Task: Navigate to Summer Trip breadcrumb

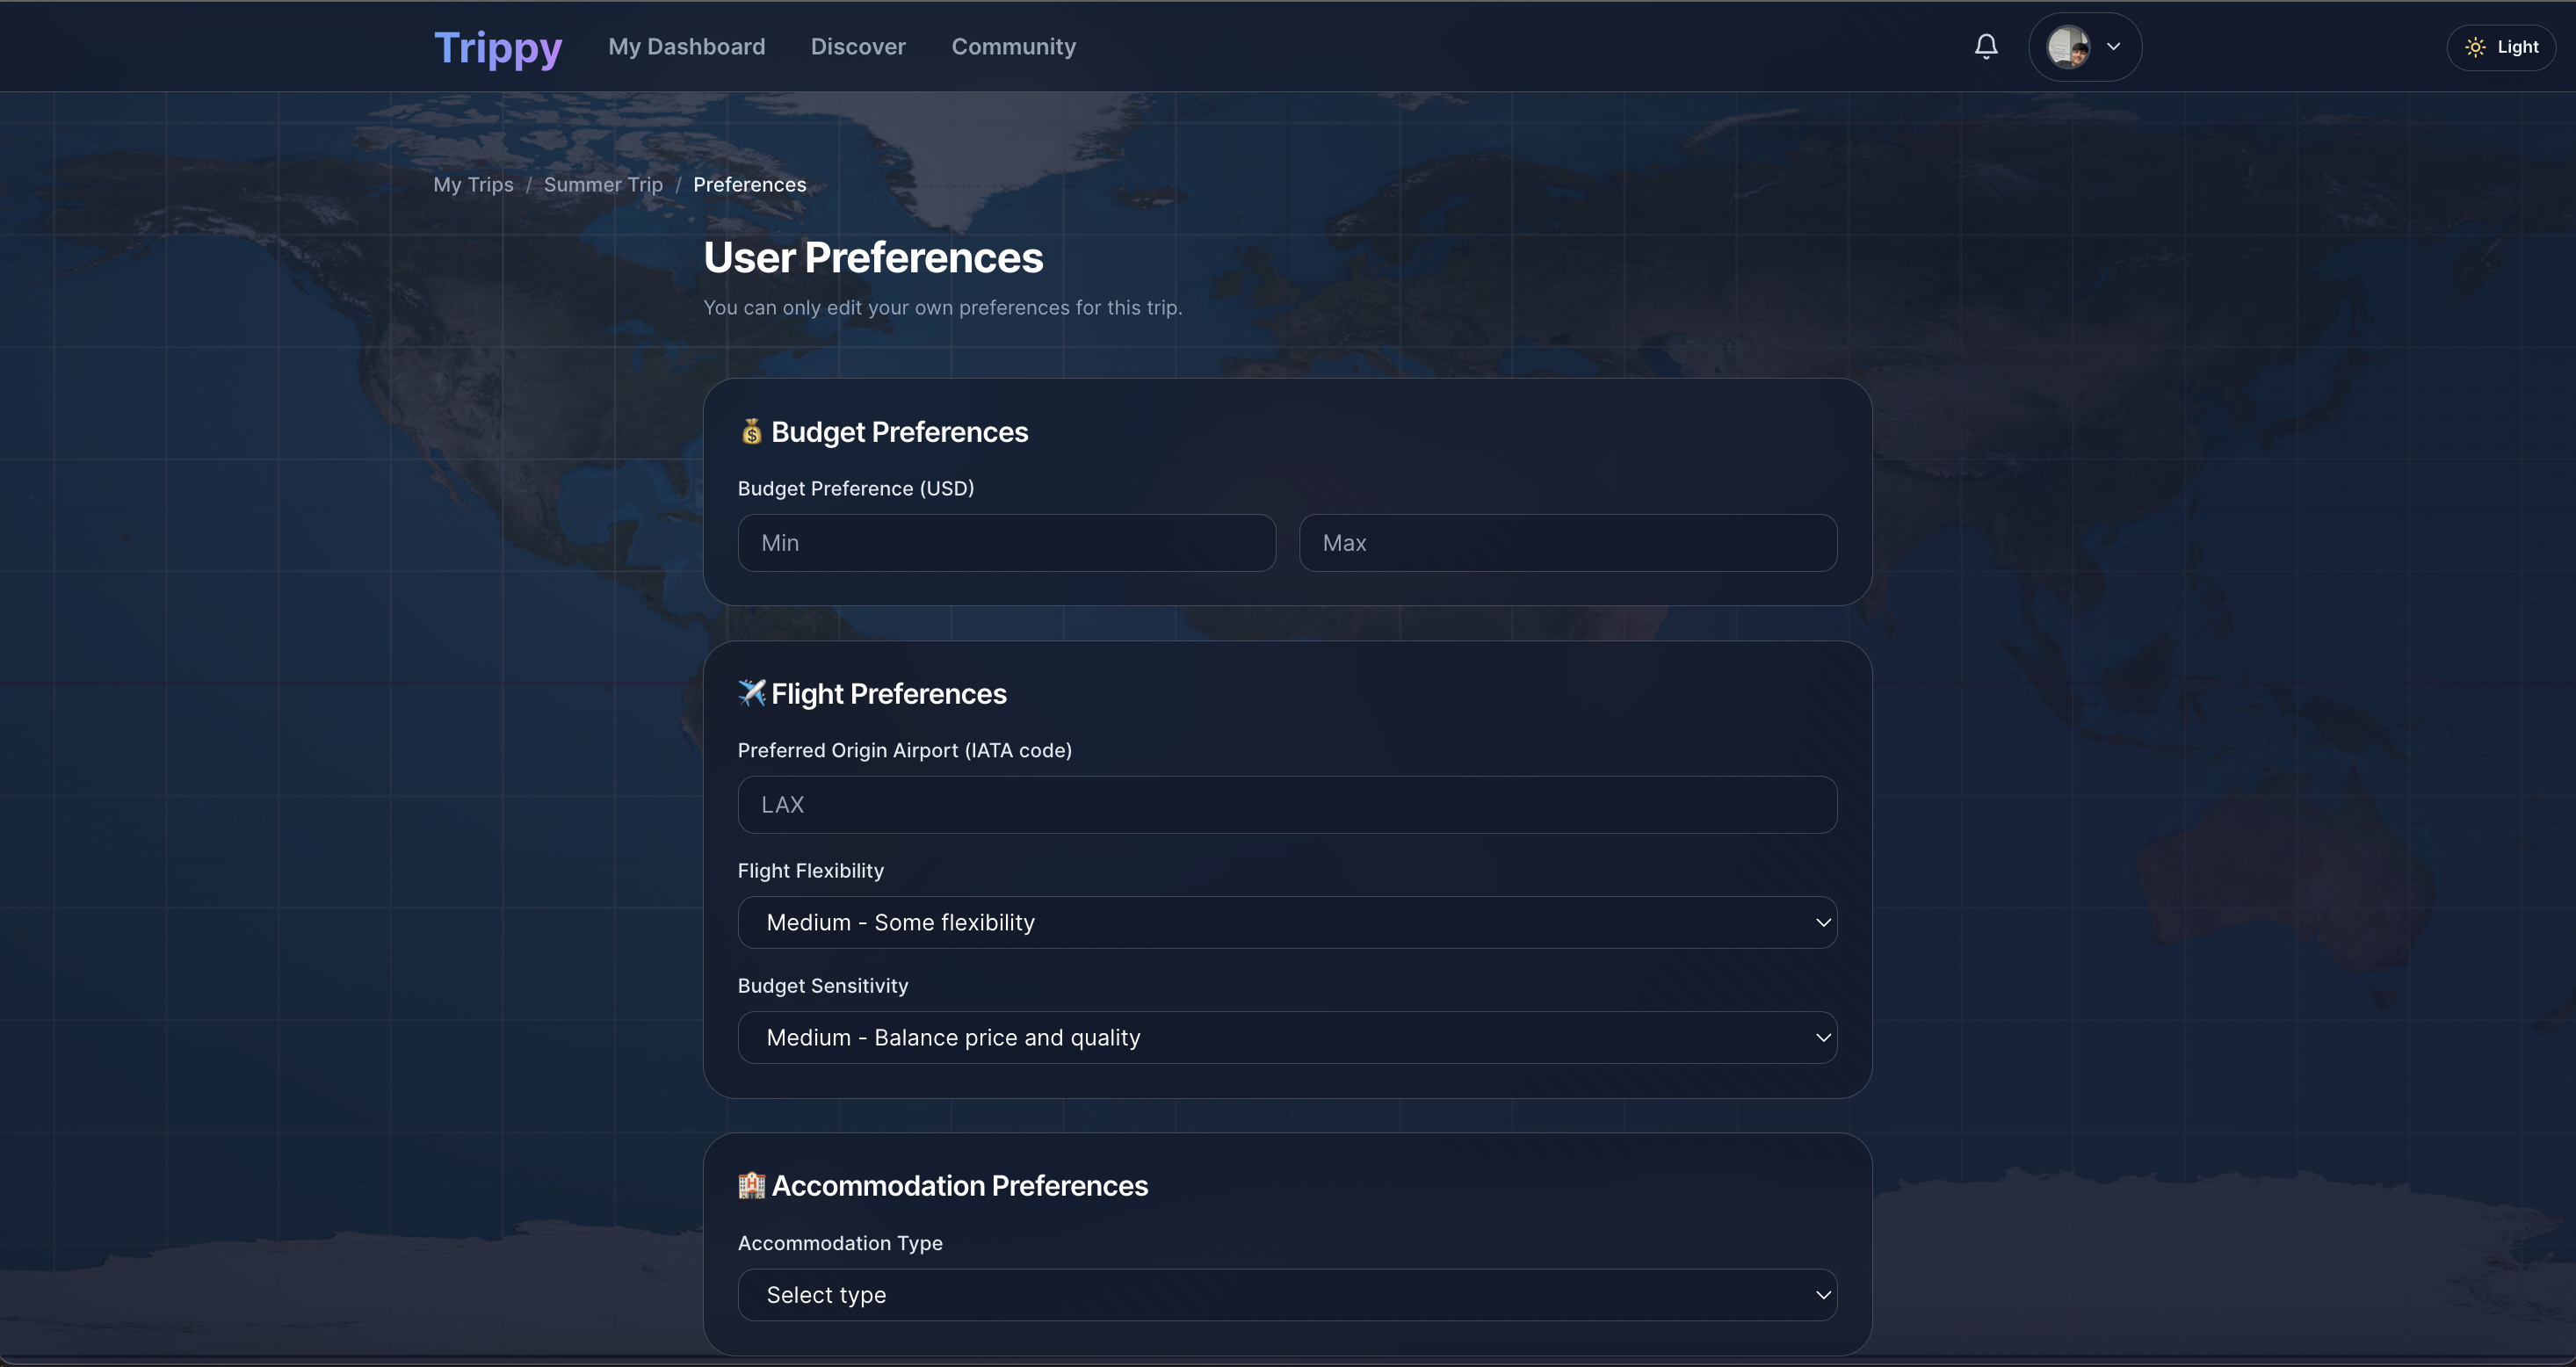Action: 603,185
